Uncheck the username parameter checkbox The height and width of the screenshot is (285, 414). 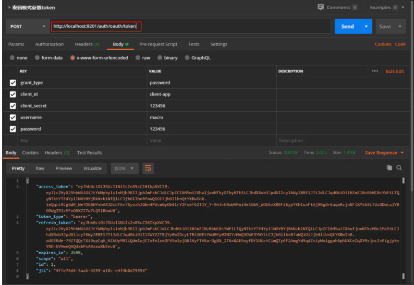[12, 118]
